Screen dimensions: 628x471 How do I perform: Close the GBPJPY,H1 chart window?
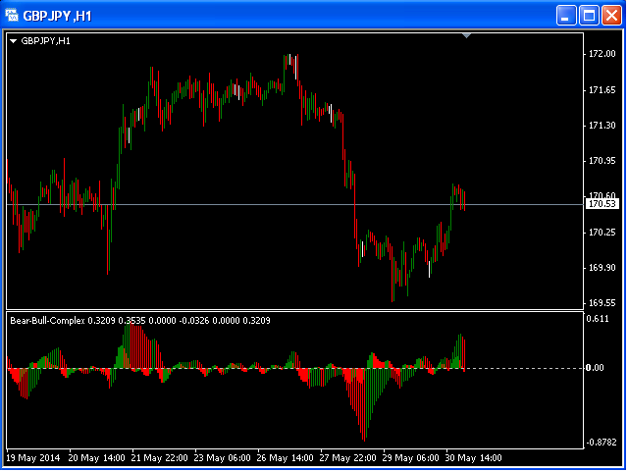[x=610, y=15]
